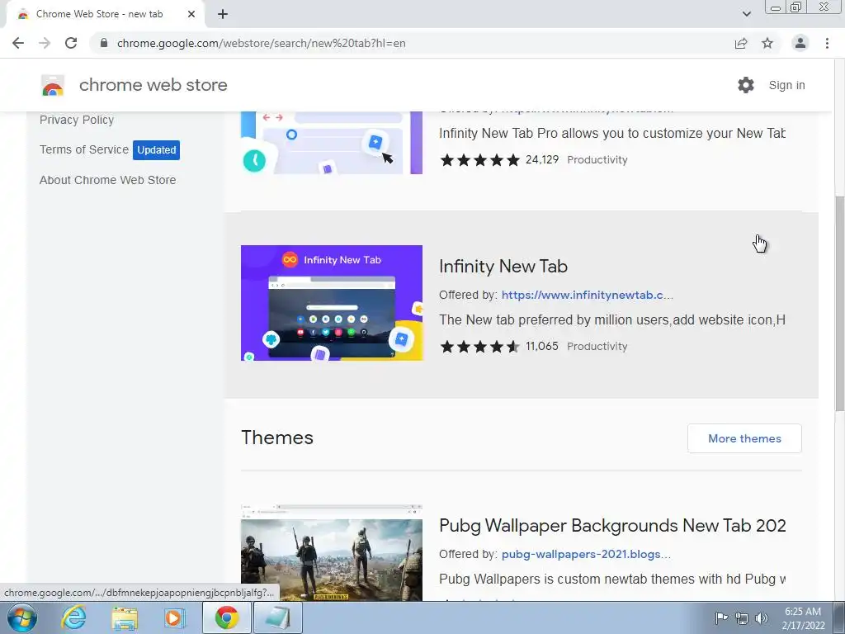Open Windows Media Player taskbar icon
This screenshot has height=634, width=845.
coord(175,617)
